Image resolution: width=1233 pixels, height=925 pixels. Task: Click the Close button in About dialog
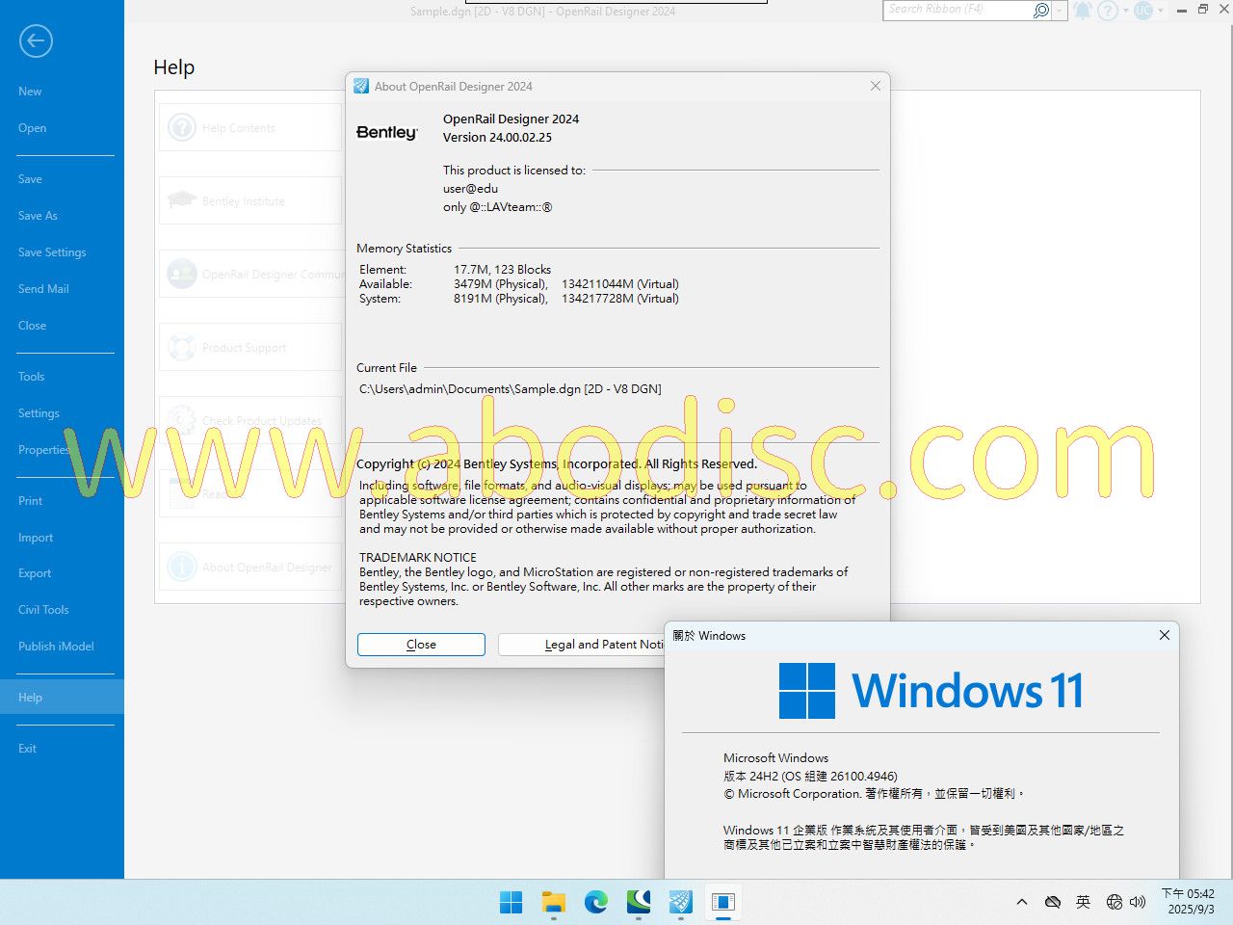(x=421, y=645)
